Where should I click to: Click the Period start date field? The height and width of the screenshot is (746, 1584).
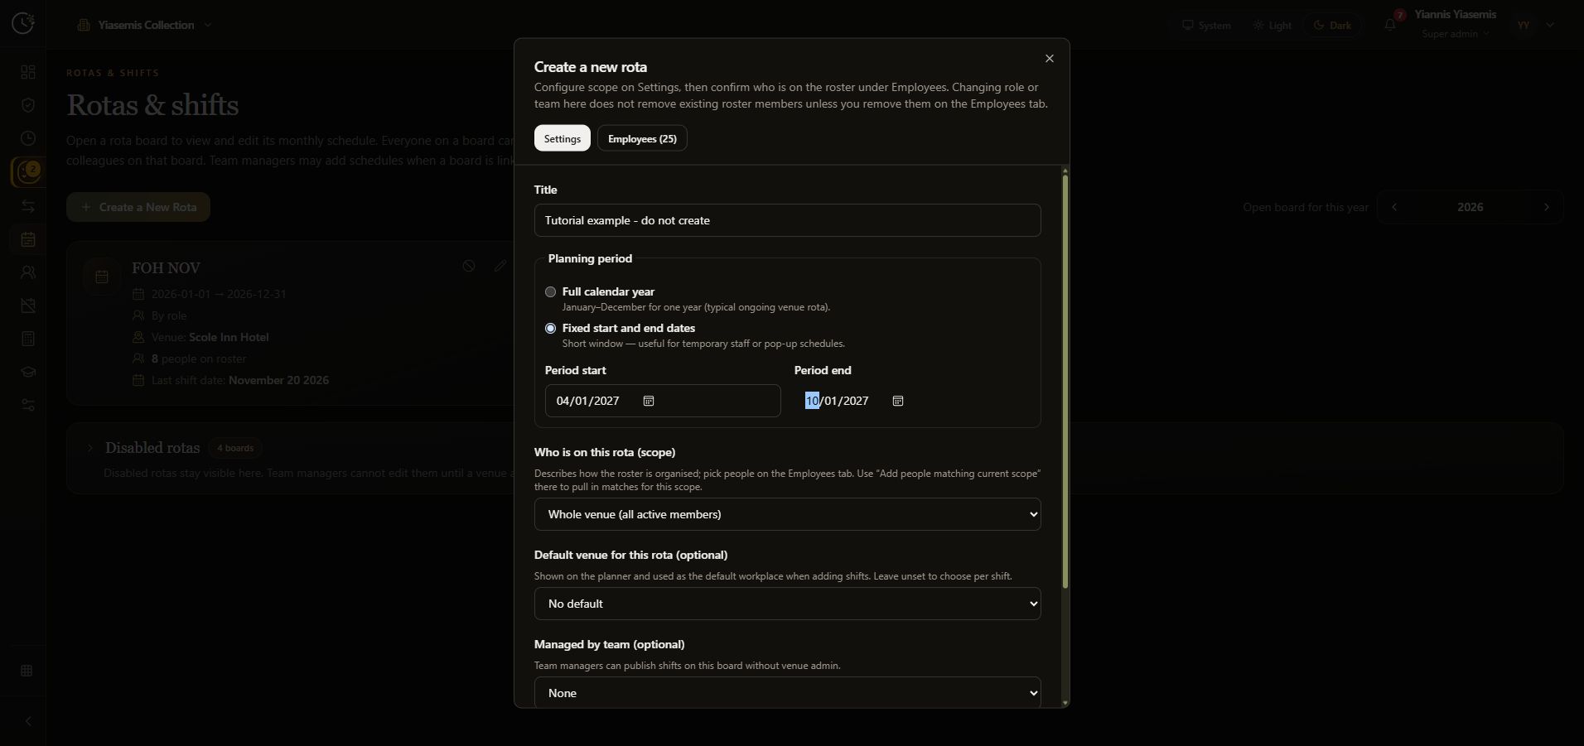click(x=663, y=401)
